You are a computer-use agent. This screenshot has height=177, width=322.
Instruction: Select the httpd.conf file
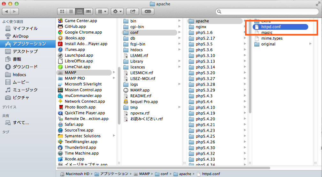271,27
